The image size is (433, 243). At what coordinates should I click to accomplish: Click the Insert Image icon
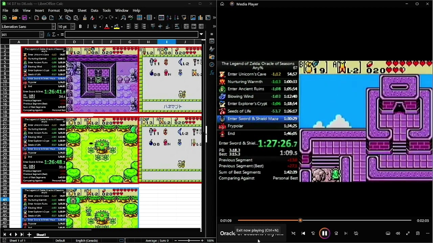click(193, 18)
